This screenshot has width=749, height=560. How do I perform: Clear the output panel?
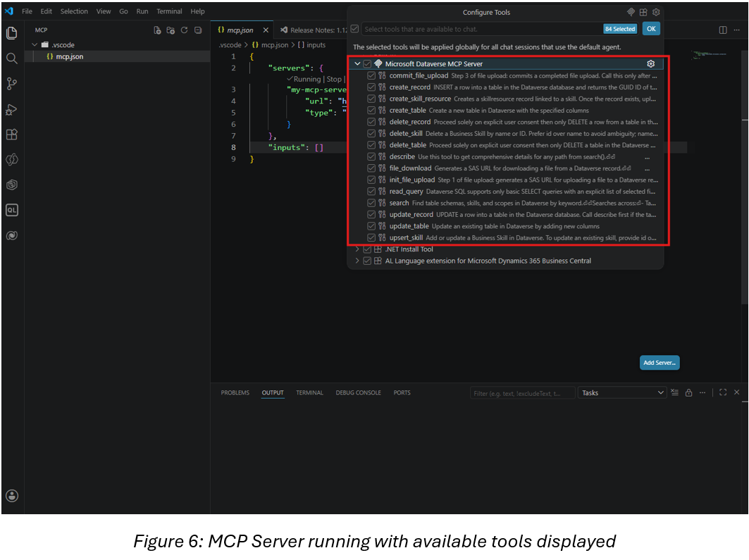coord(674,392)
